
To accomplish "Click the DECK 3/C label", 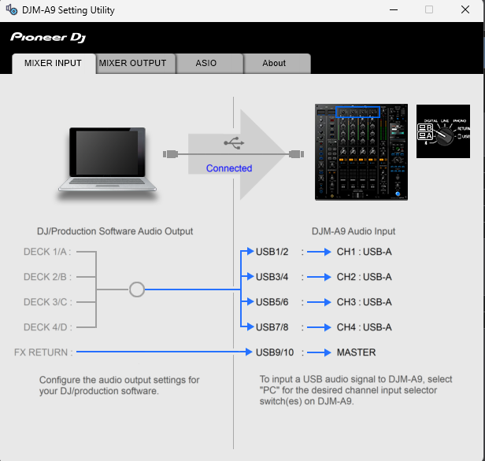I will pyautogui.click(x=47, y=302).
